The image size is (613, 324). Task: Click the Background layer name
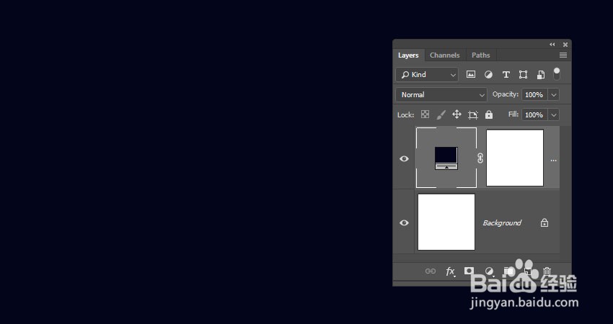(502, 222)
